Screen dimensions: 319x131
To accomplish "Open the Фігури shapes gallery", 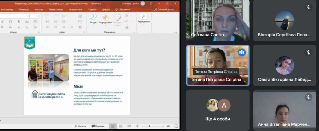I will 93,19.
